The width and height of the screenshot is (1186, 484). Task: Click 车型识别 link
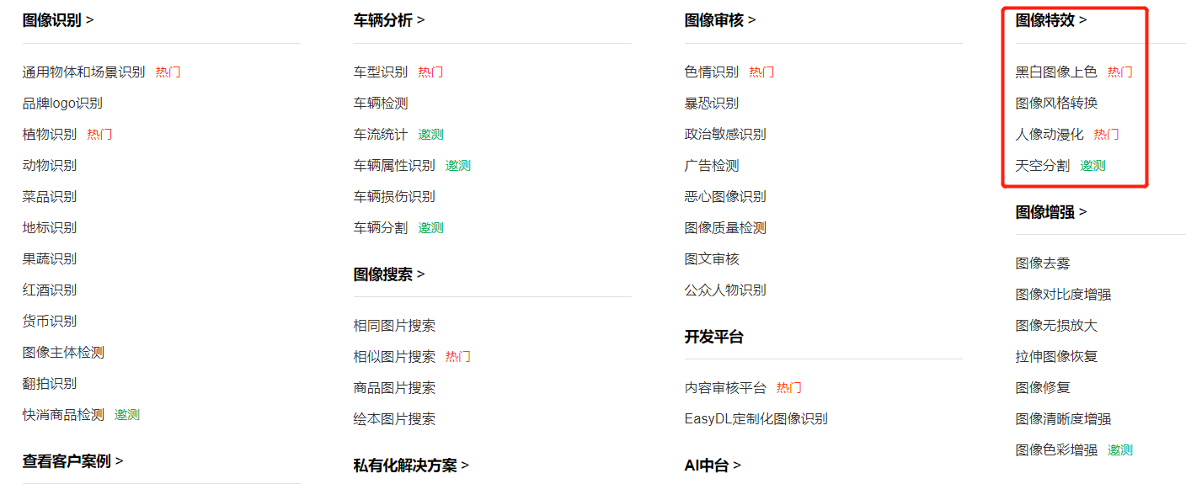pos(381,72)
